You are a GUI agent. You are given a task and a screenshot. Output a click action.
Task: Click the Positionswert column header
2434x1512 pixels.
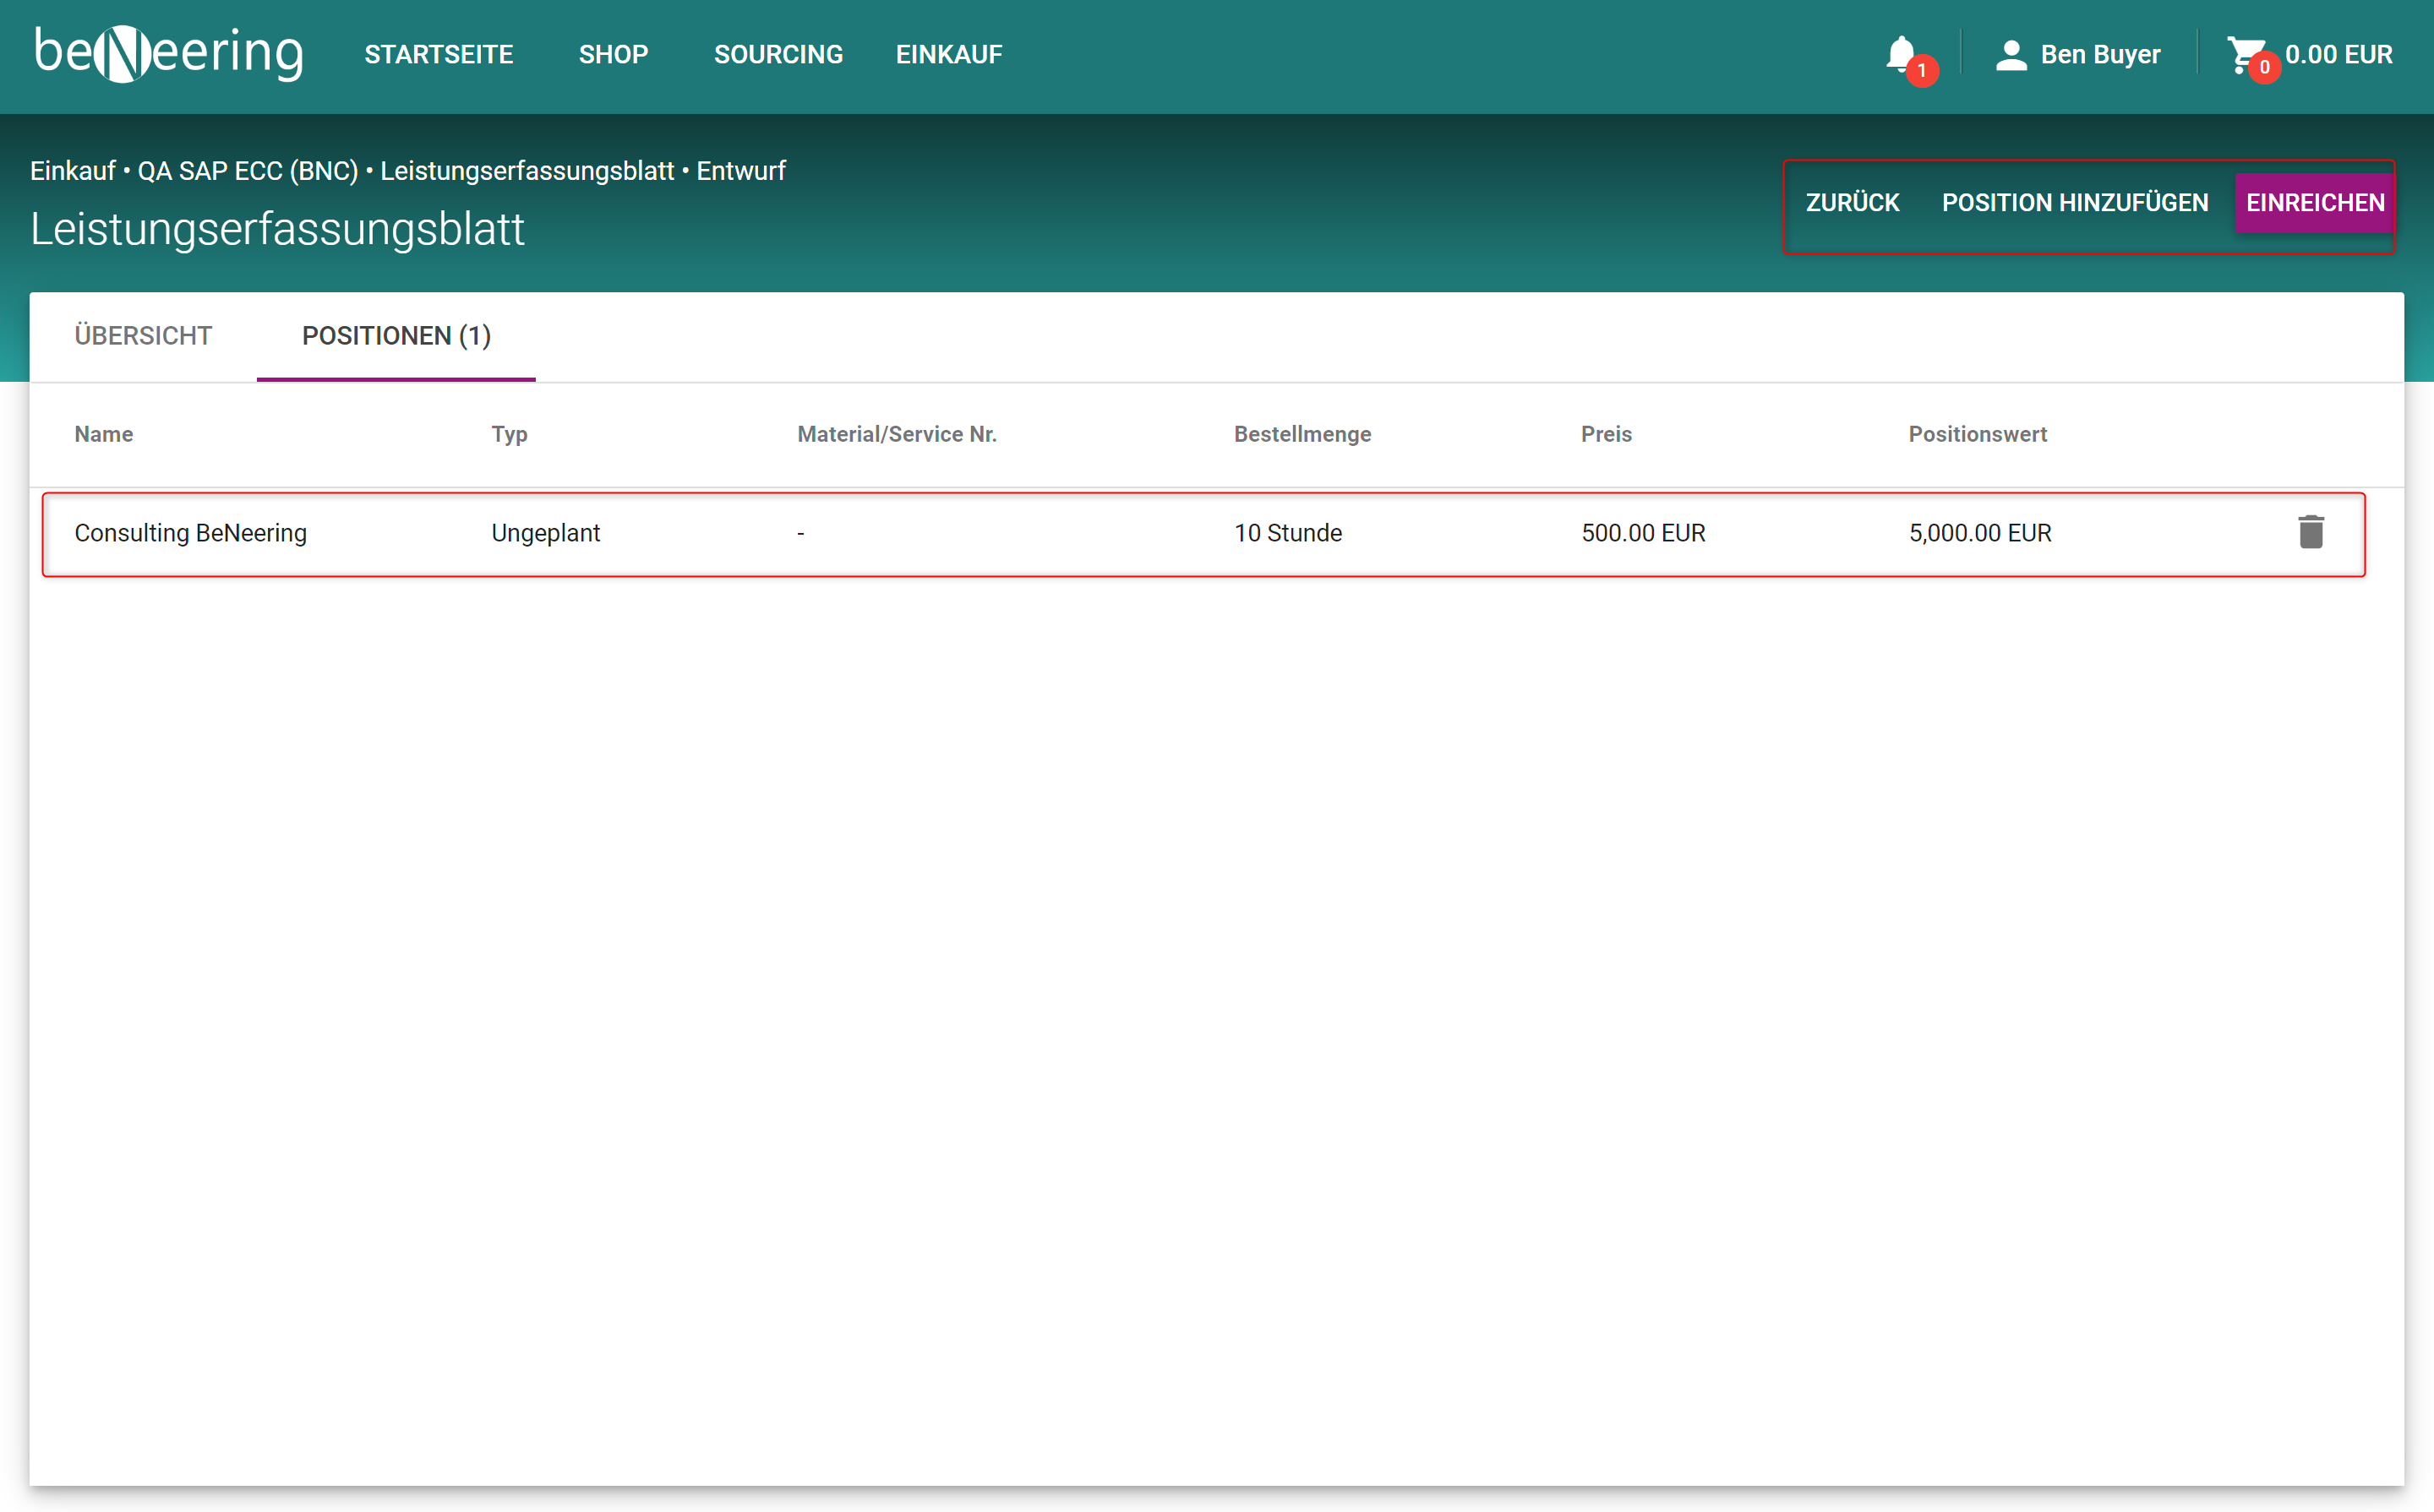pos(1977,434)
